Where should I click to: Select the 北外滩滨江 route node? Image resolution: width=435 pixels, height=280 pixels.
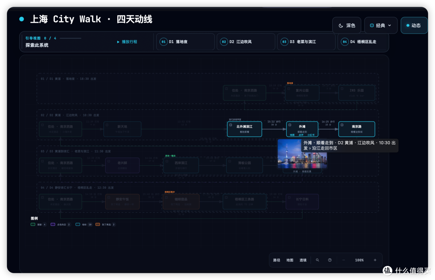pyautogui.click(x=244, y=129)
